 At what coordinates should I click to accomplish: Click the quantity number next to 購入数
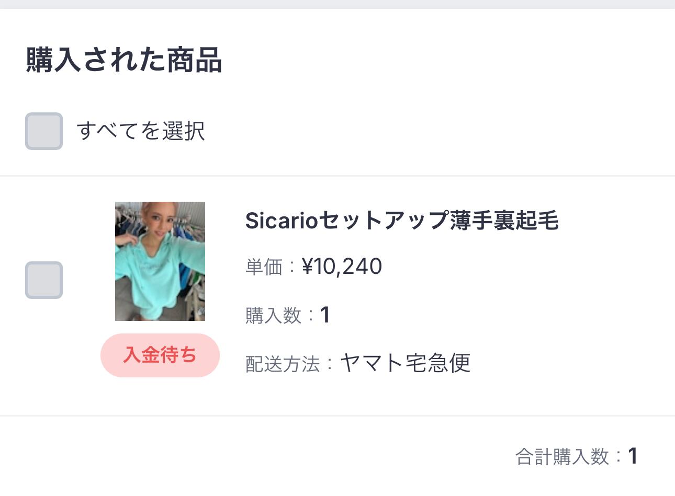click(325, 315)
